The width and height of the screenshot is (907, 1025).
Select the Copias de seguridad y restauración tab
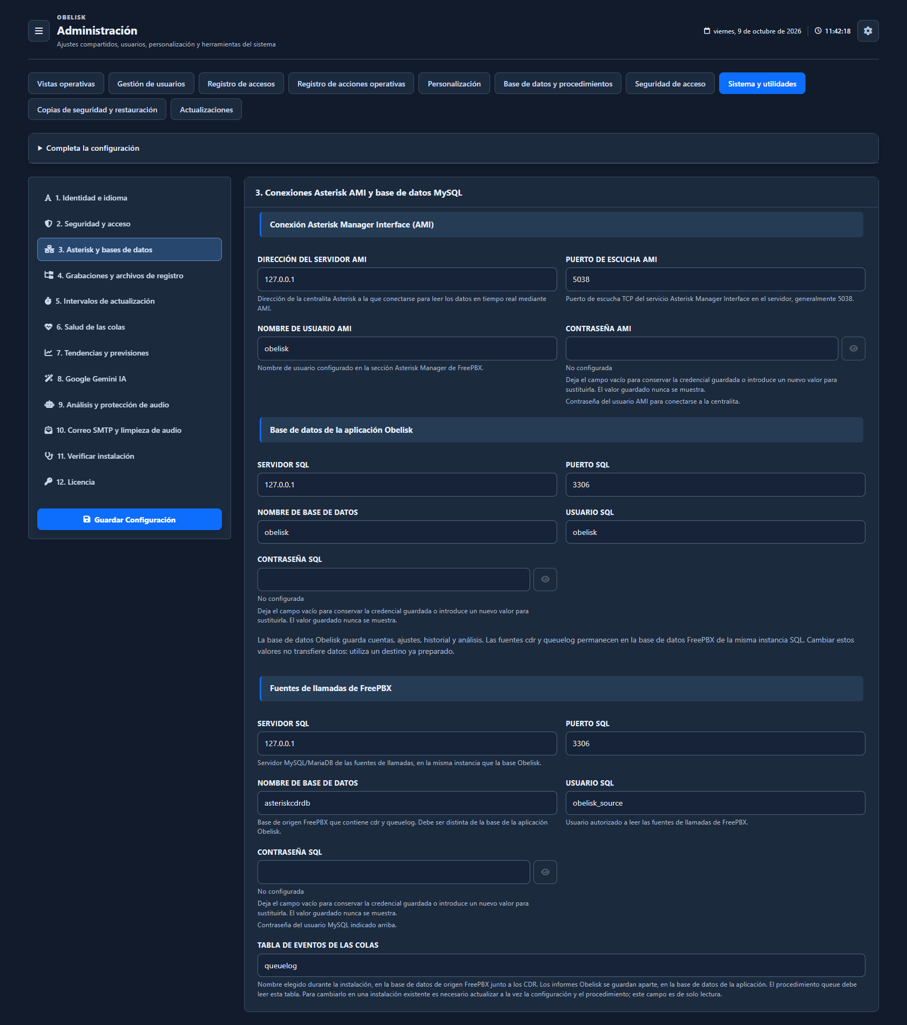click(97, 110)
